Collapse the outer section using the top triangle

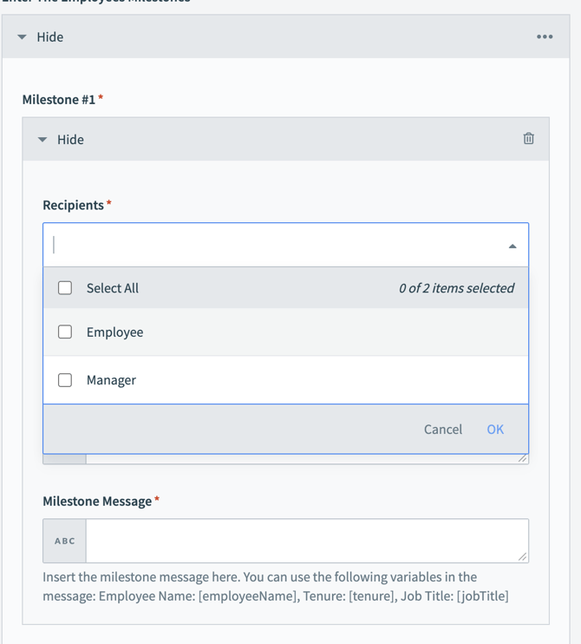[x=23, y=37]
